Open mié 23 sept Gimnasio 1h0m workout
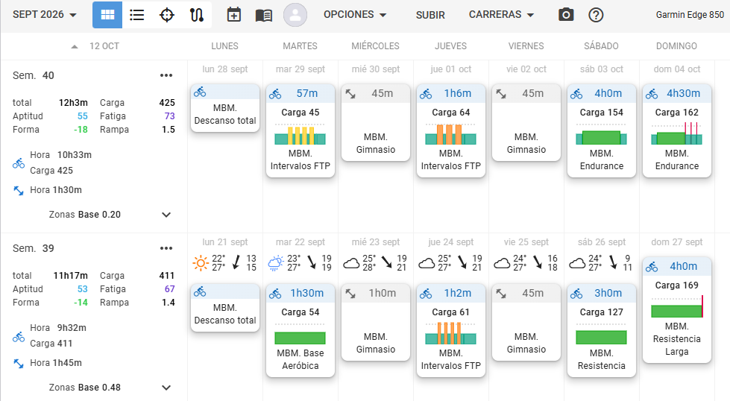 click(376, 322)
